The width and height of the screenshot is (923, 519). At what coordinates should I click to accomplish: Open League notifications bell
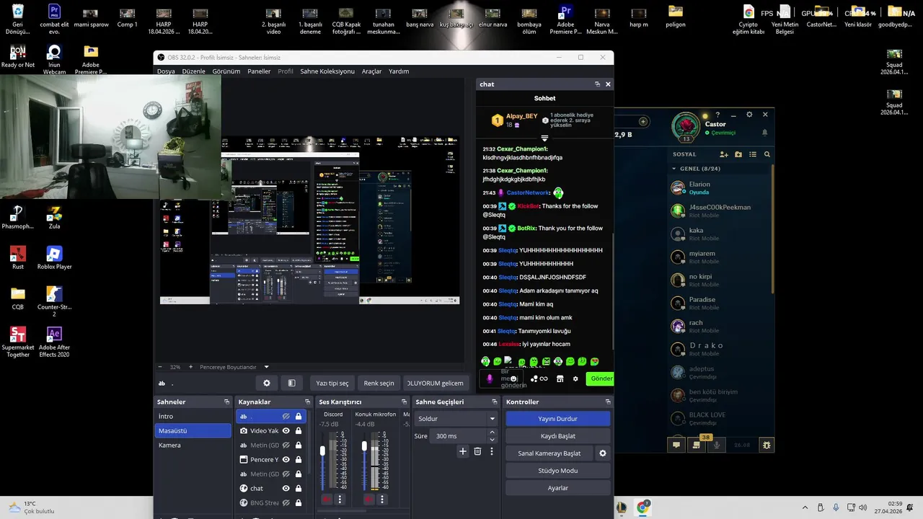click(765, 133)
